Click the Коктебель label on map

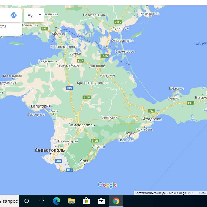coord(145,129)
